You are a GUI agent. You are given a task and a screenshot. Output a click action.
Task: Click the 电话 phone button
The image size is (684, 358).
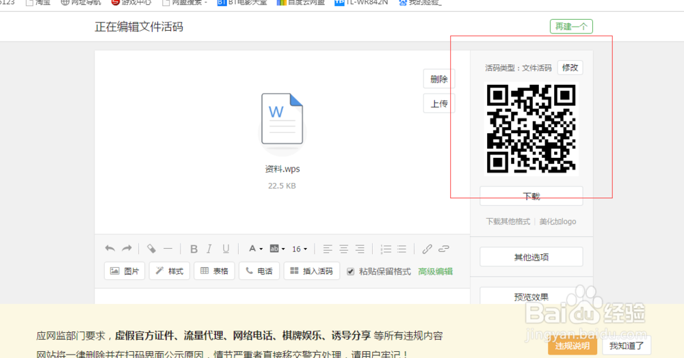coord(259,271)
